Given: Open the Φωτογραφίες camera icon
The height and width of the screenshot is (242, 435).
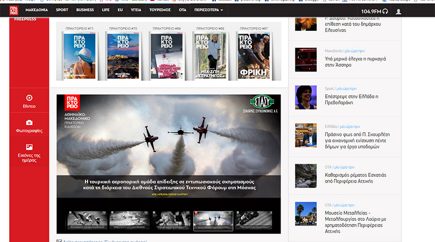Looking at the screenshot, I should (29, 122).
